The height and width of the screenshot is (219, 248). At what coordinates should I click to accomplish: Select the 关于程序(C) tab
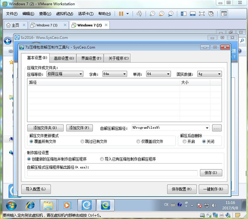click(117, 58)
